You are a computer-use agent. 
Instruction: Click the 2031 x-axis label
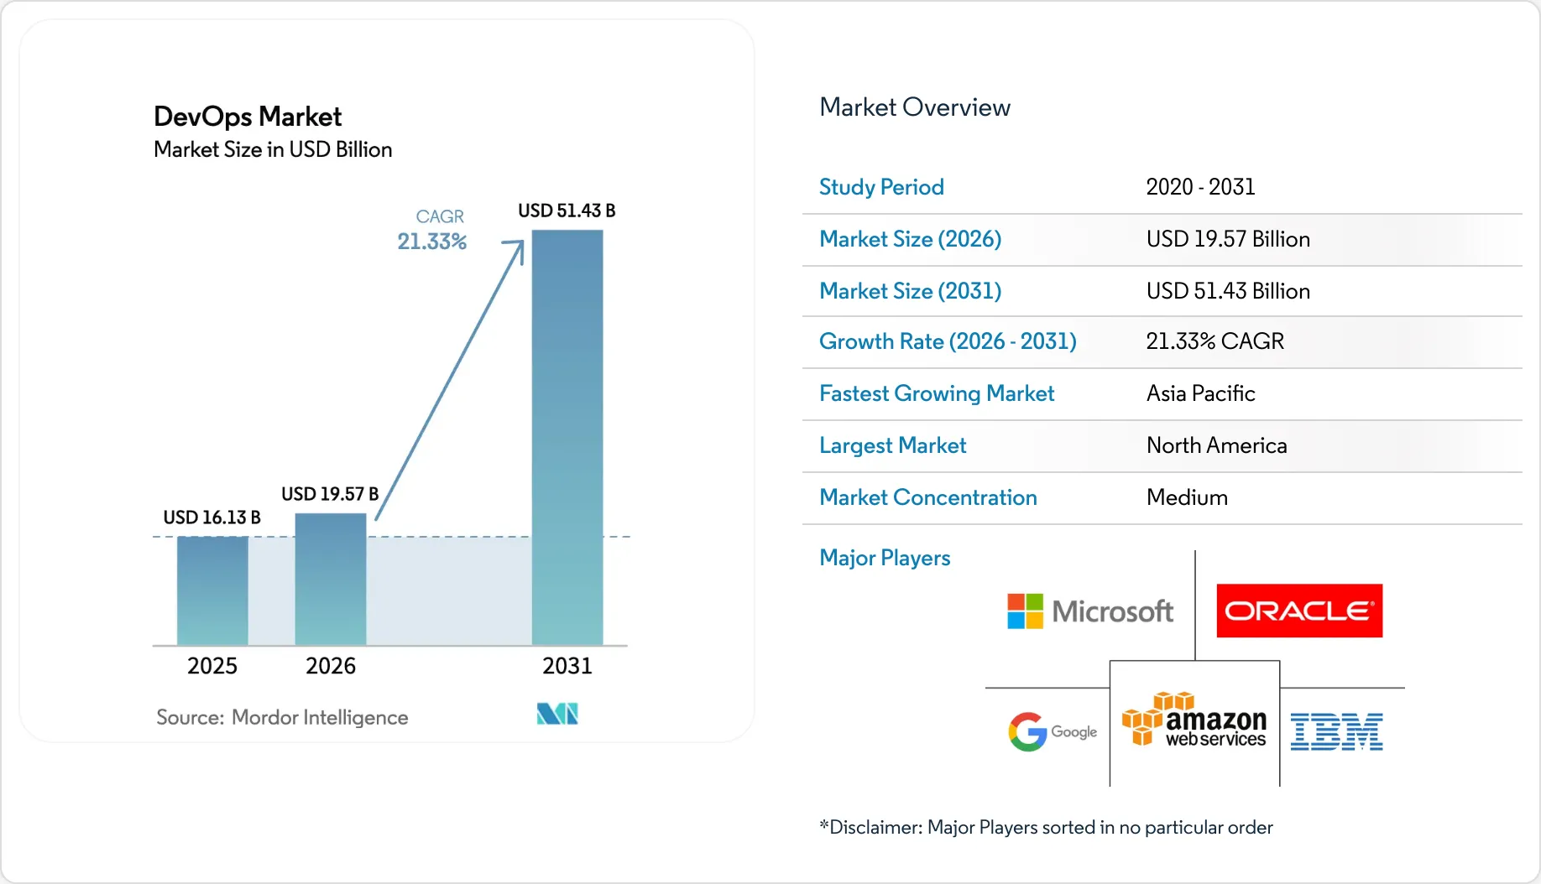pos(567,666)
